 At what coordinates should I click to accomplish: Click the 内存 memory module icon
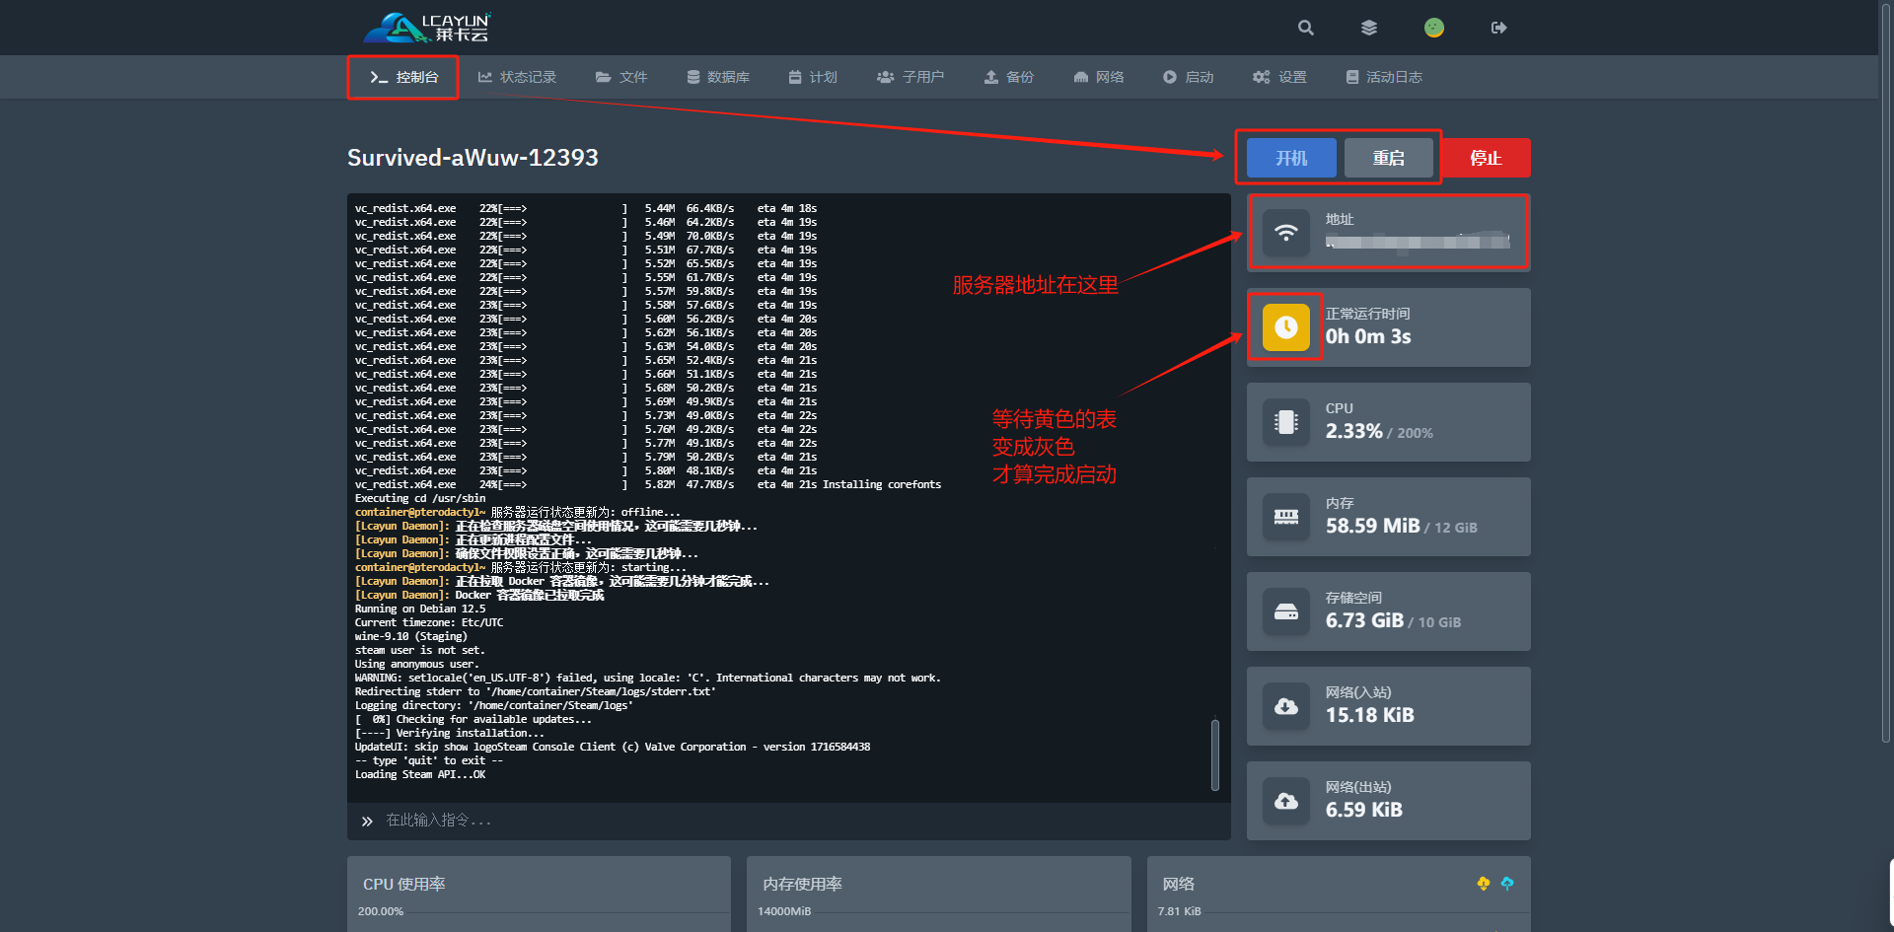click(1286, 517)
